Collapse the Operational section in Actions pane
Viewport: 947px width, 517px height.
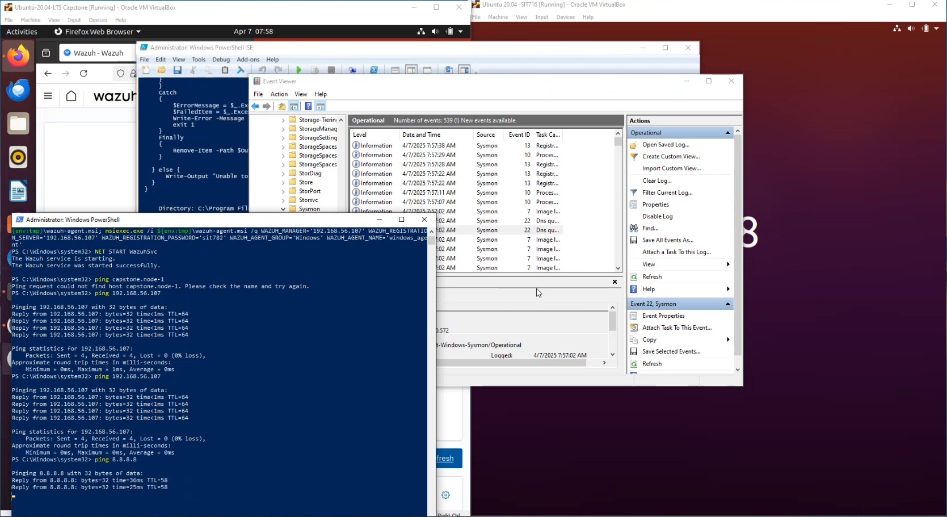727,133
